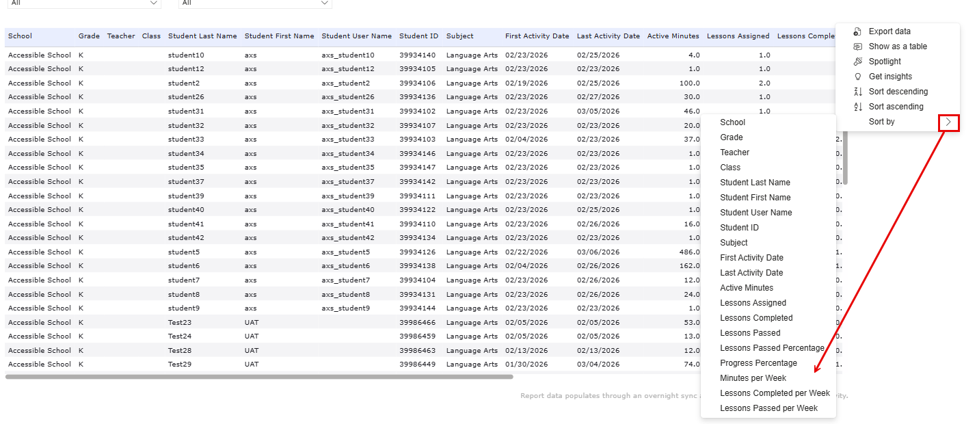Expand the Sort by submenu chevron
This screenshot has height=424, width=977.
click(948, 122)
